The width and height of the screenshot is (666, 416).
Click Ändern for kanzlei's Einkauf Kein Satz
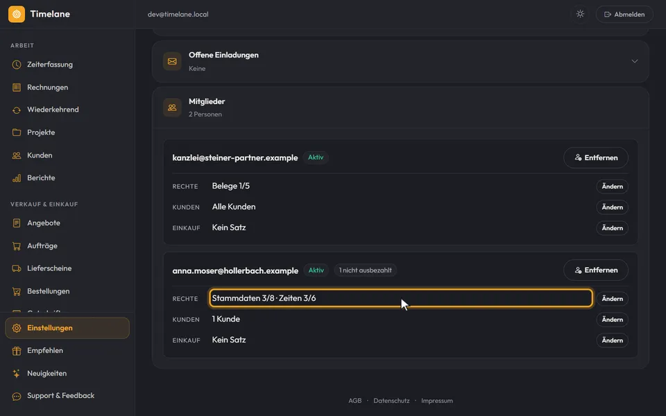click(x=612, y=228)
